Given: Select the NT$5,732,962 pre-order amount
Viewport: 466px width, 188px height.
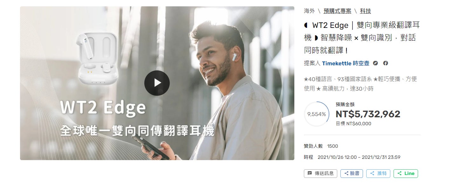Looking at the screenshot, I should point(368,114).
